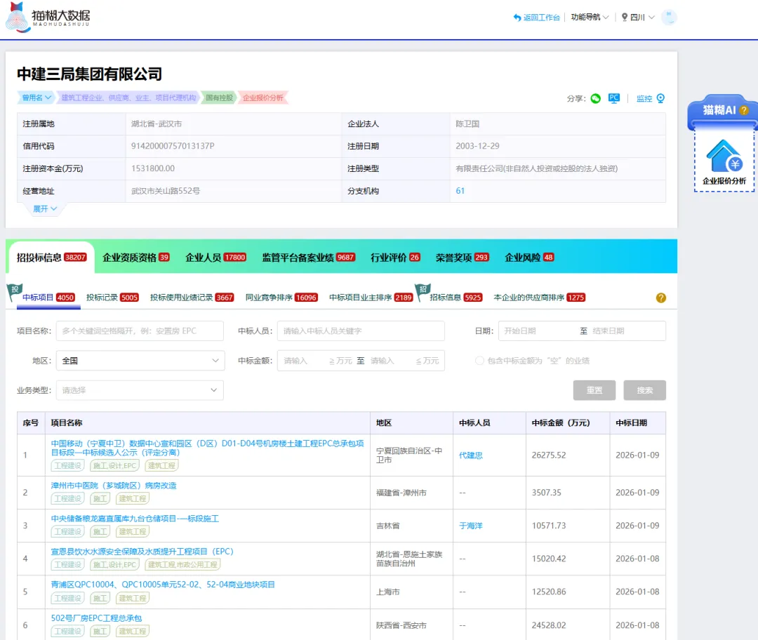Open the 分支机构 count link 61
Screen dimensions: 758x640
(x=460, y=191)
